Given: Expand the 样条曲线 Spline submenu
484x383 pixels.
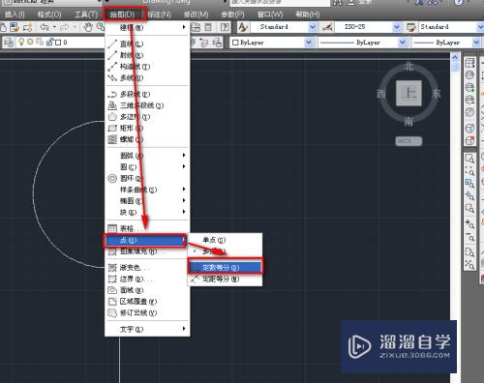Looking at the screenshot, I should click(x=147, y=190).
